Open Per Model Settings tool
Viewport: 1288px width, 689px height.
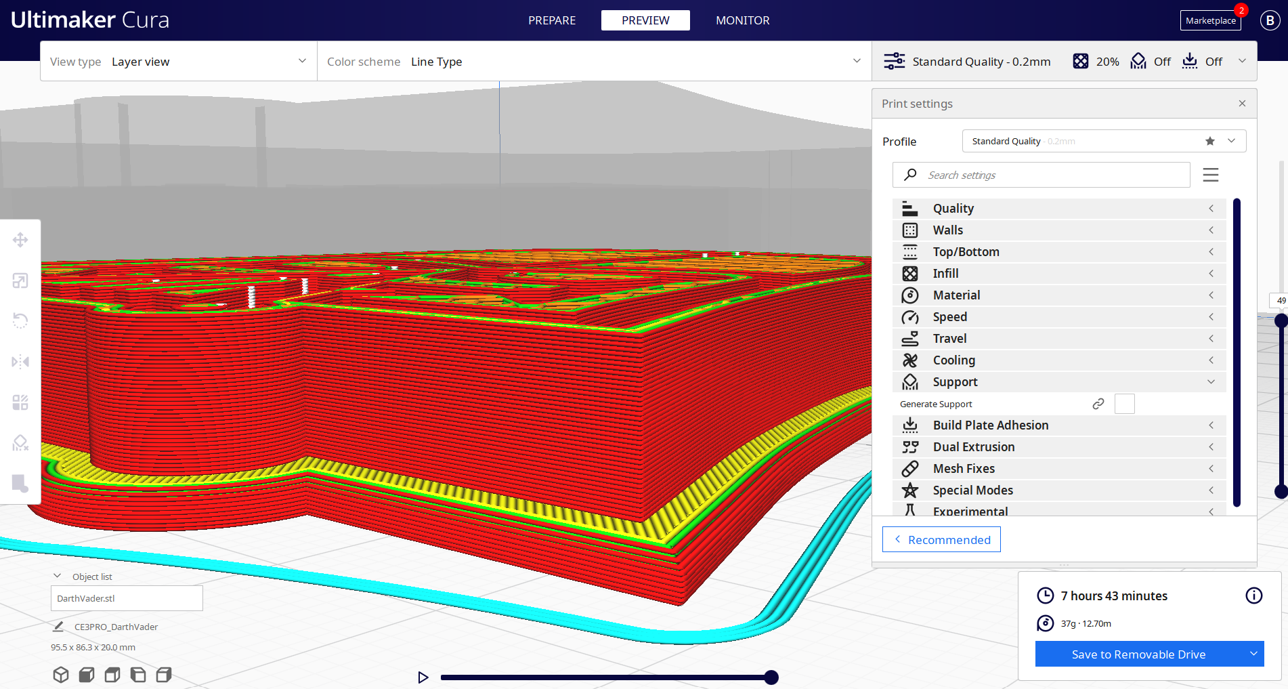tap(20, 402)
